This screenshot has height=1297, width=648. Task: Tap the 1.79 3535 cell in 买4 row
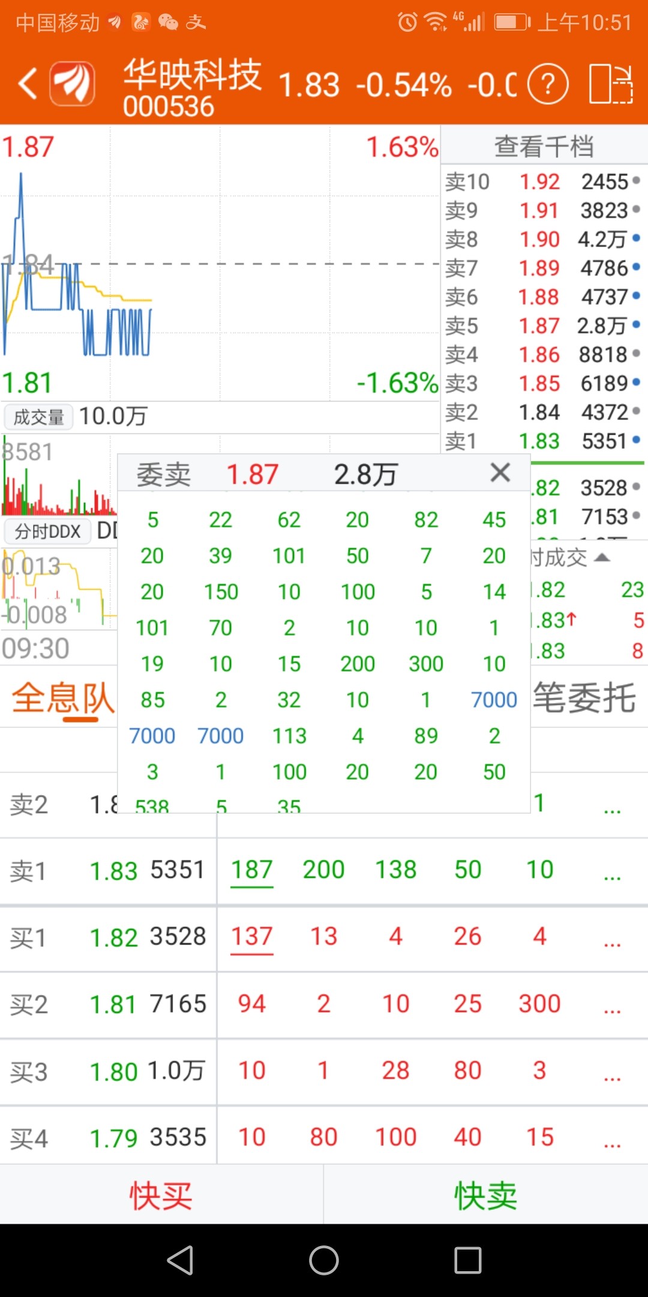pos(147,1137)
